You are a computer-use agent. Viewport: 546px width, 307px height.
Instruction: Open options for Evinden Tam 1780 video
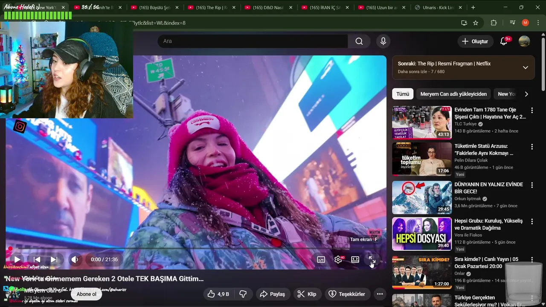click(x=532, y=110)
